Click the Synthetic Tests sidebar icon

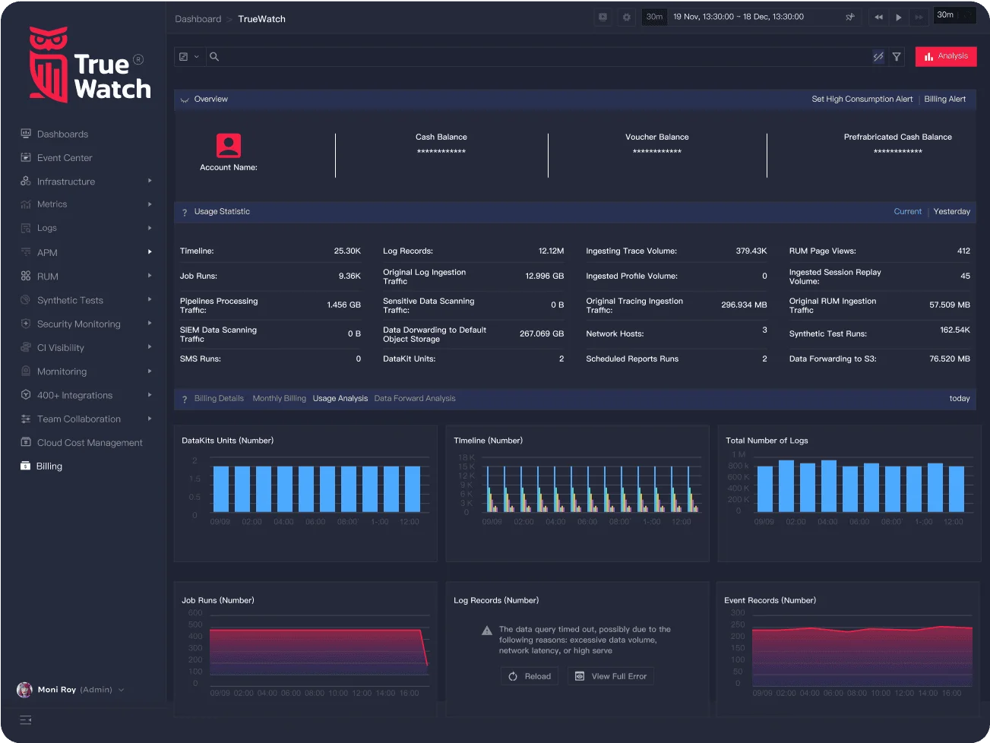click(x=26, y=299)
